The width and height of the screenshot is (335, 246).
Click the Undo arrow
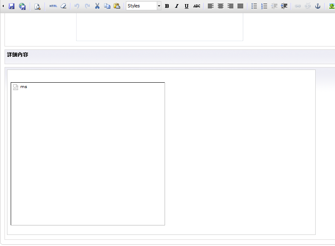[x=77, y=6]
